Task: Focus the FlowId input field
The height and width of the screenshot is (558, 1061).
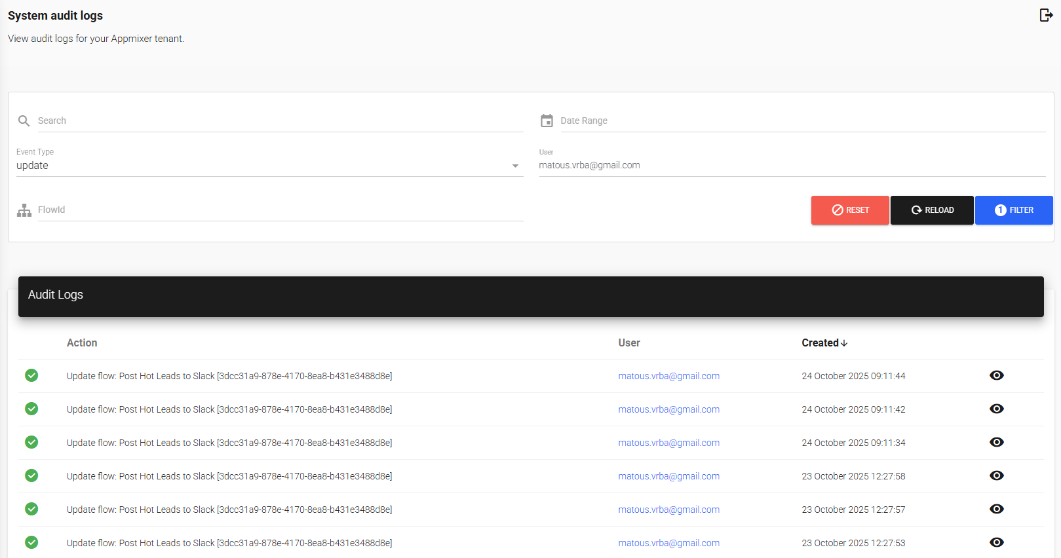Action: pos(280,210)
